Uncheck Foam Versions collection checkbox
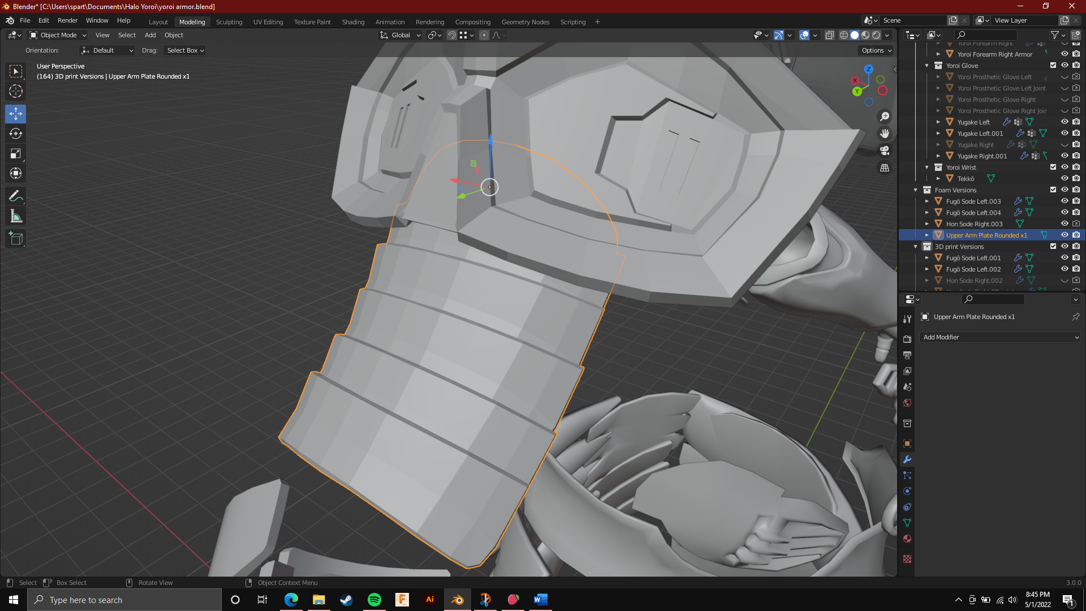 click(x=1053, y=190)
